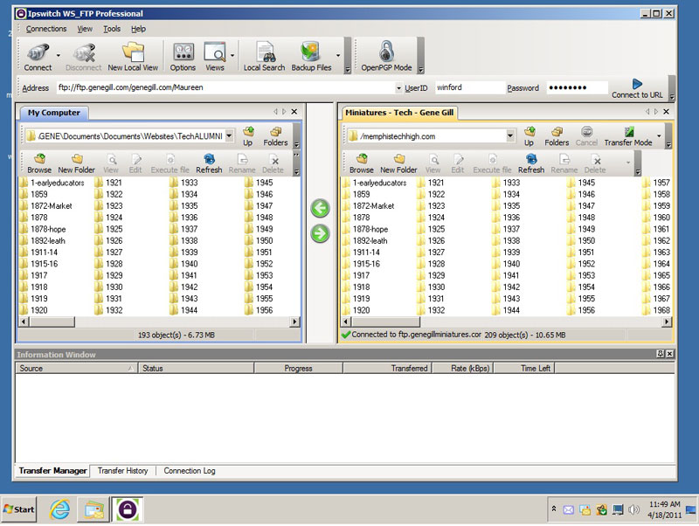Open the volume tray icon
The height and width of the screenshot is (526, 699).
pos(634,509)
